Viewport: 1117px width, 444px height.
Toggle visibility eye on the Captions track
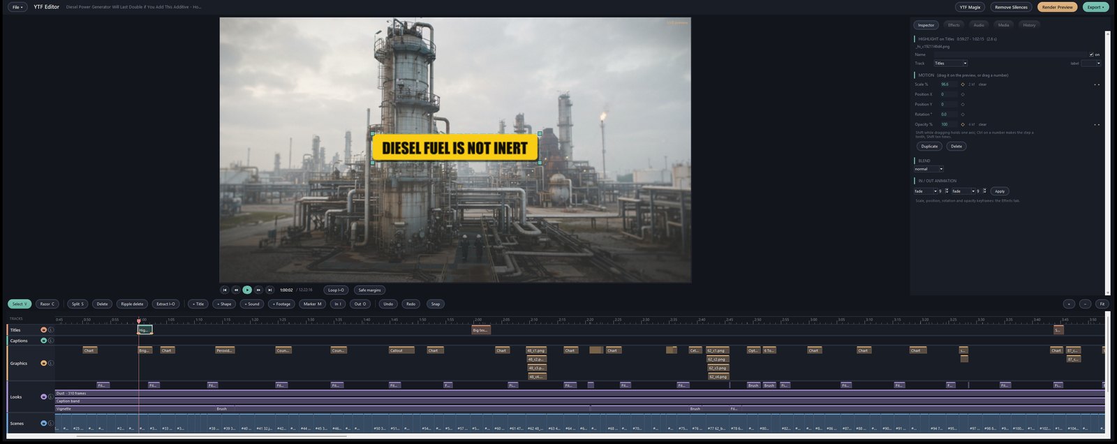(44, 341)
